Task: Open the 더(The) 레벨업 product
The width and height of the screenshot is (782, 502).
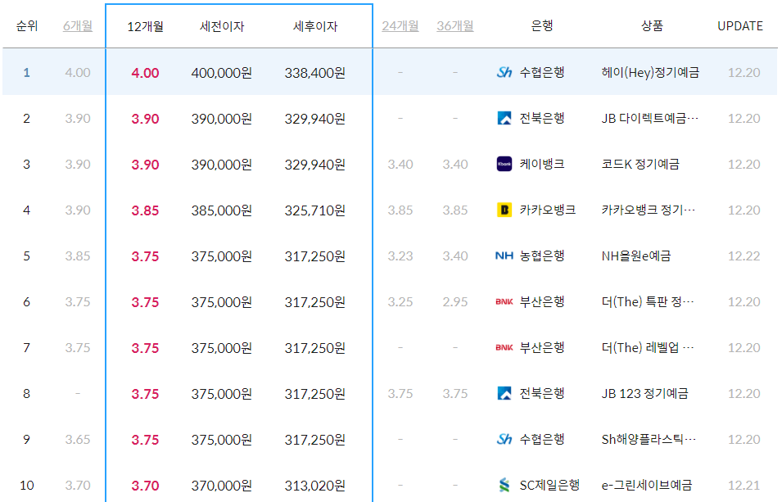Action: pyautogui.click(x=648, y=348)
